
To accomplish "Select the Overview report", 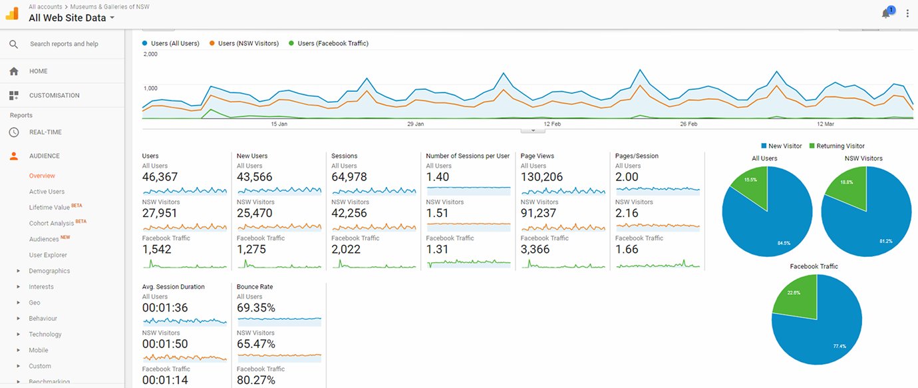I will click(42, 176).
